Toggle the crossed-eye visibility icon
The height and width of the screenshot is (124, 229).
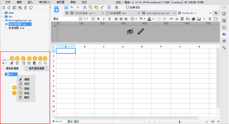[x=130, y=31]
